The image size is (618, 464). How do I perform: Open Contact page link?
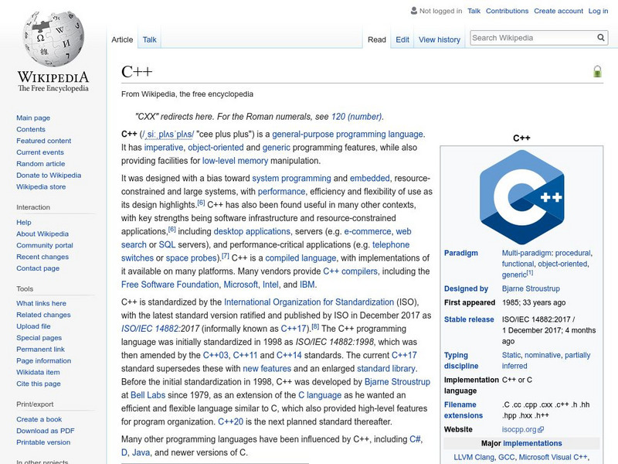point(38,268)
